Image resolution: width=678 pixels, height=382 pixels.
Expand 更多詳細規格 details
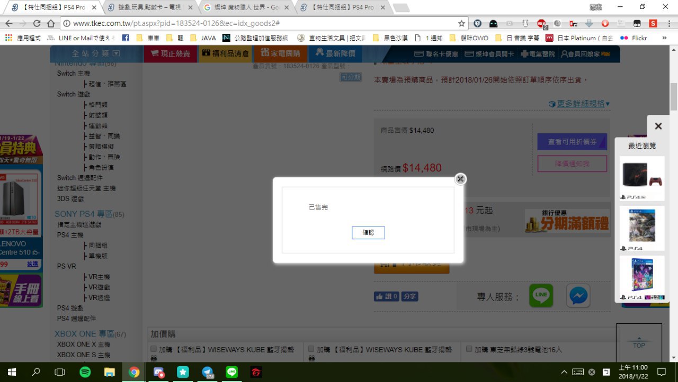579,104
